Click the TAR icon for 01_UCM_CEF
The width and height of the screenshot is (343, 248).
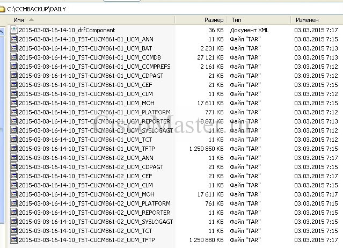click(14, 85)
